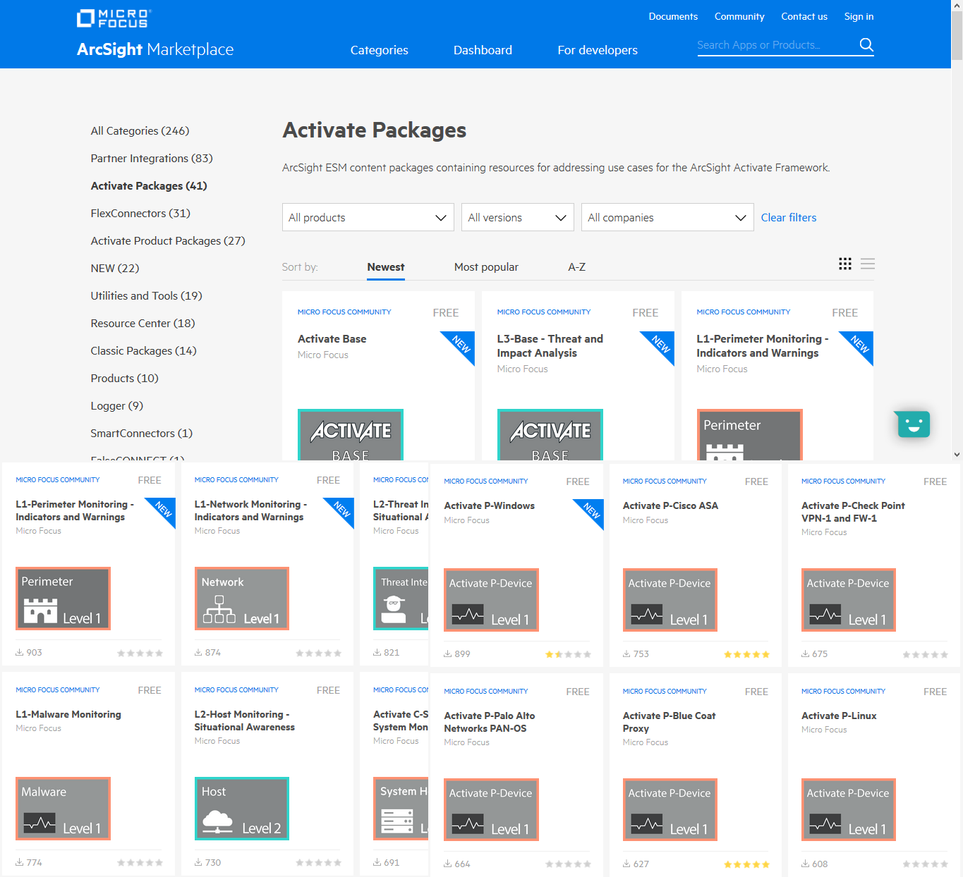This screenshot has height=877, width=963.
Task: Open Categories menu in header
Action: 380,50
